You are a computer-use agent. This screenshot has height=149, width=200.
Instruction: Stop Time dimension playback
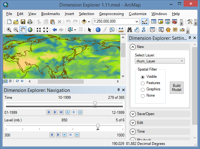(x=74, y=112)
